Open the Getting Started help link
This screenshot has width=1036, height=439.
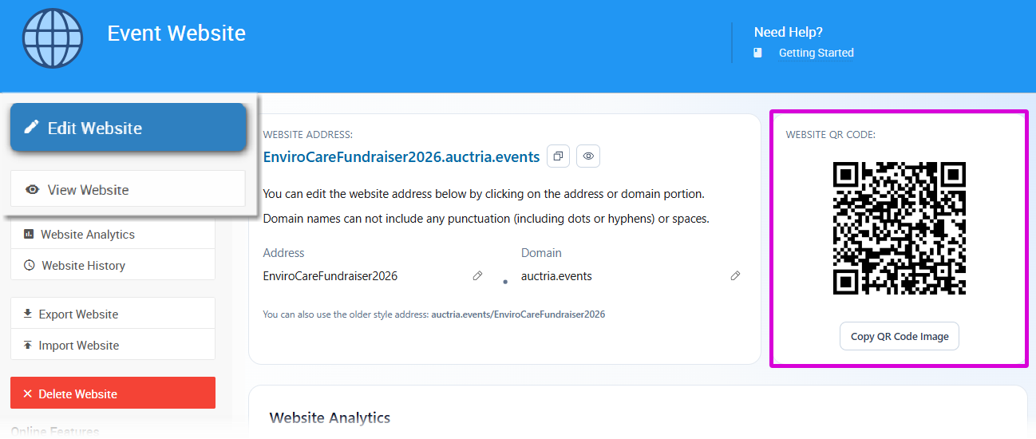[x=816, y=53]
